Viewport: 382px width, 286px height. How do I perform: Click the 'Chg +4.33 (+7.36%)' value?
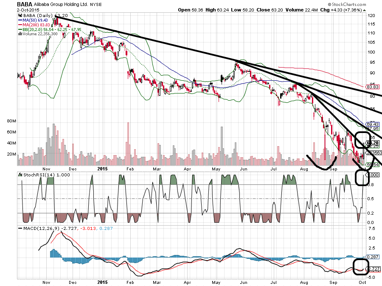click(x=341, y=10)
